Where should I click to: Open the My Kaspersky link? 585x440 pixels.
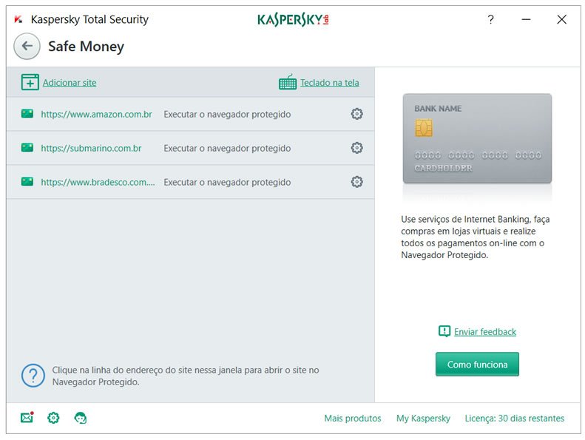pos(423,418)
